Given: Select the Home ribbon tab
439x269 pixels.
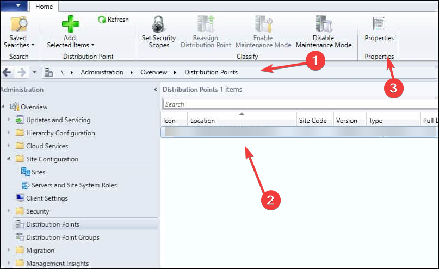Looking at the screenshot, I should click(x=44, y=7).
